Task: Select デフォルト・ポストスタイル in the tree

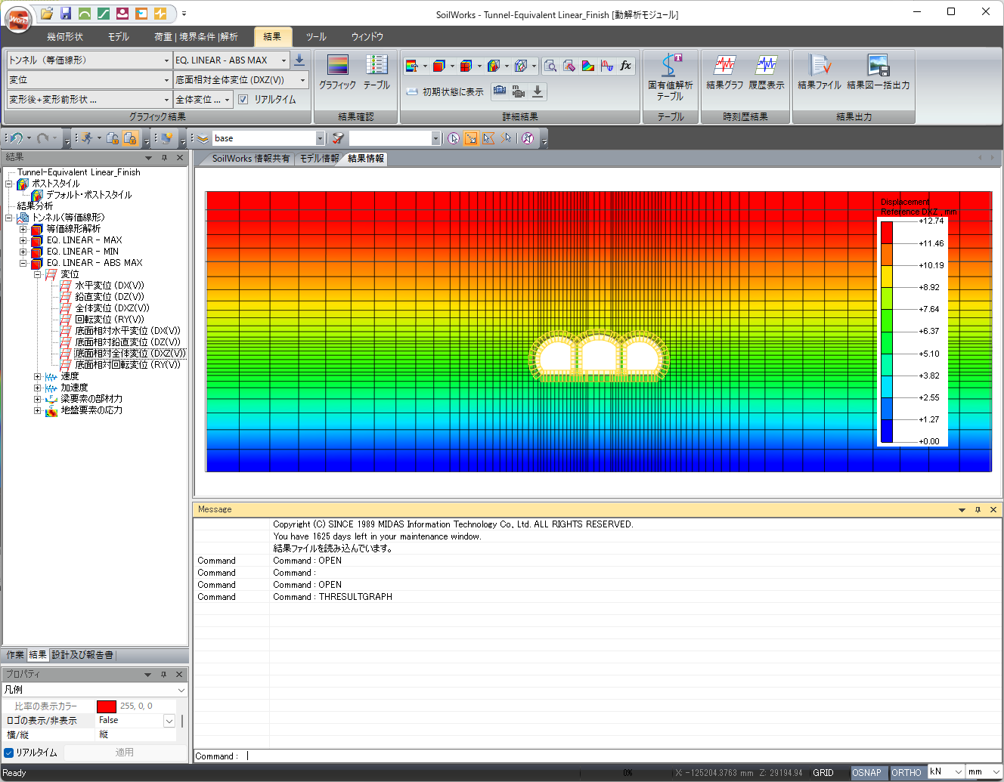Action: (88, 195)
